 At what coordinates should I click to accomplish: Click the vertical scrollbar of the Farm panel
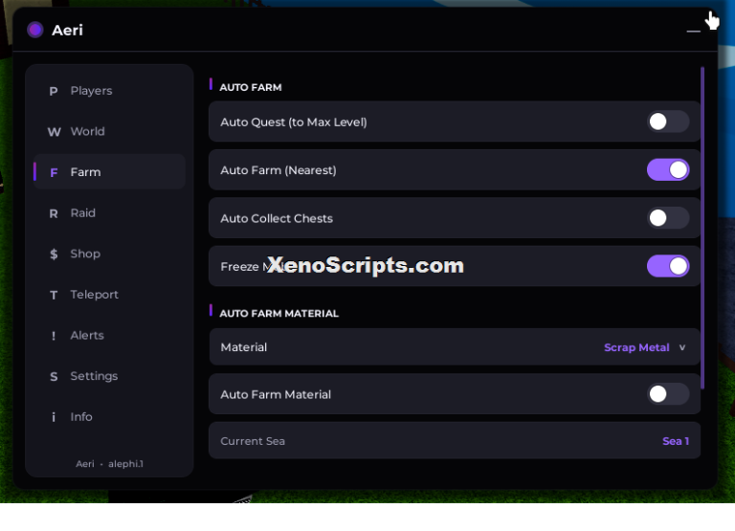coord(702,228)
